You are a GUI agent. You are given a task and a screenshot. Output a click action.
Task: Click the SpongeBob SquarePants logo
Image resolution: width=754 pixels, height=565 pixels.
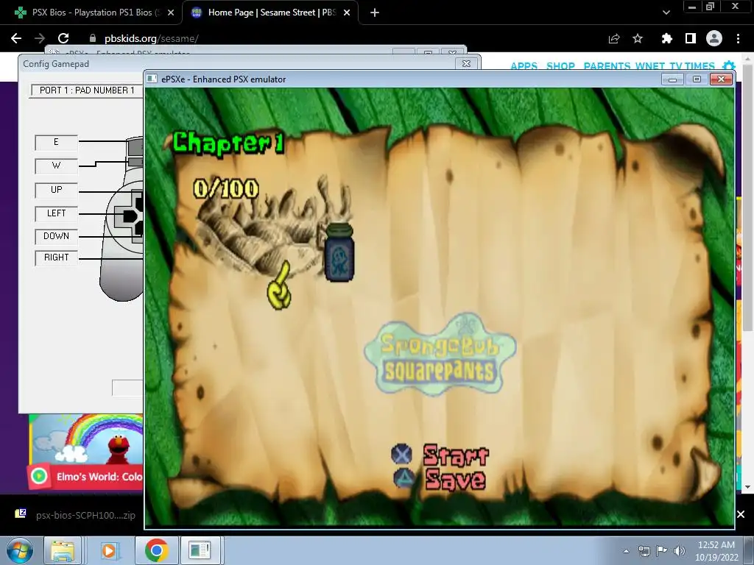(x=440, y=355)
